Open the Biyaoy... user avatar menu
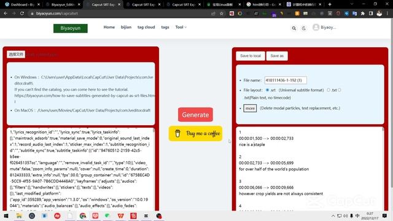Image resolution: width=393 pixels, height=221 pixels. pos(324,27)
